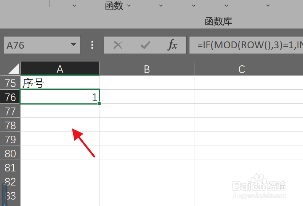Click the fill handle of cell A76
This screenshot has width=303, height=206.
pos(99,103)
